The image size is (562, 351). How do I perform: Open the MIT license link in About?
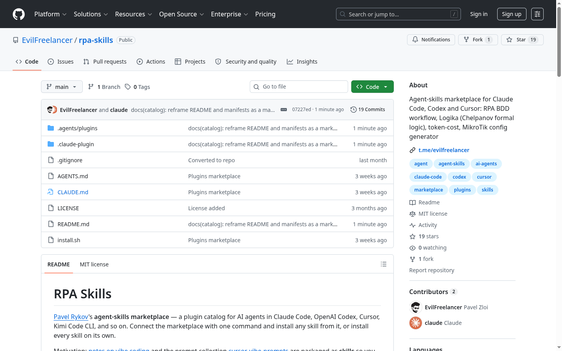coord(429,214)
